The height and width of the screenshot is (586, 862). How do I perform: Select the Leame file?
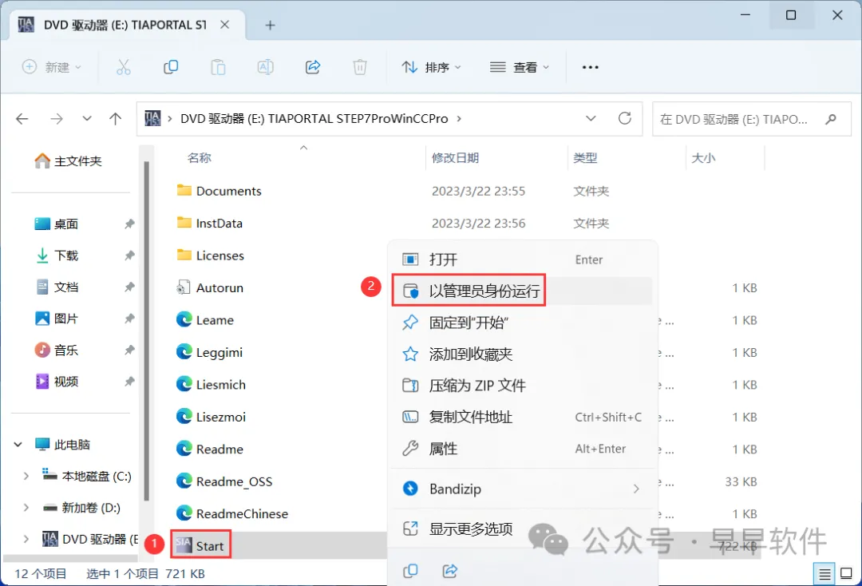[205, 320]
